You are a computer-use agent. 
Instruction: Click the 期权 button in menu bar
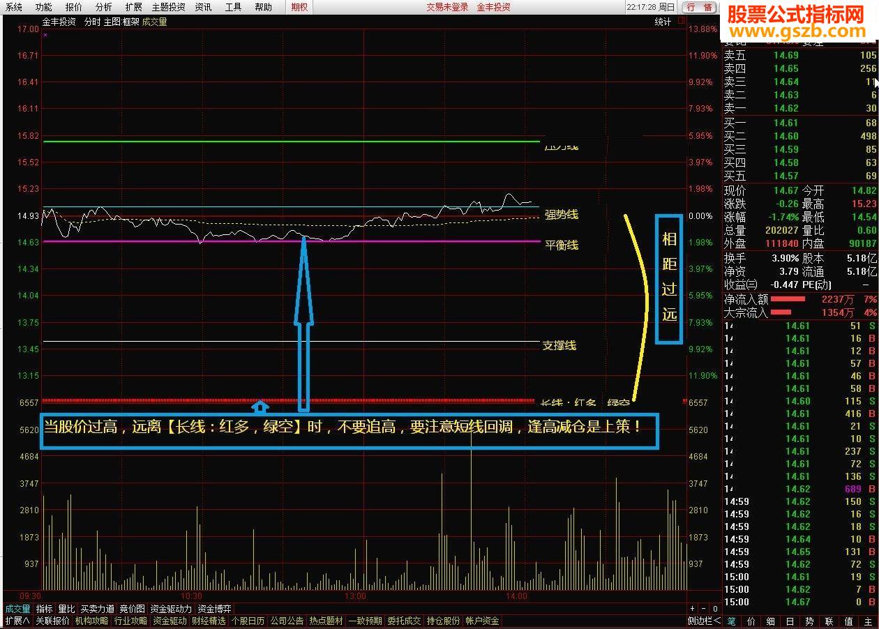click(x=299, y=7)
